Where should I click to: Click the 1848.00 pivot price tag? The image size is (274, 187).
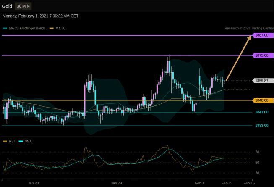coord(263,100)
